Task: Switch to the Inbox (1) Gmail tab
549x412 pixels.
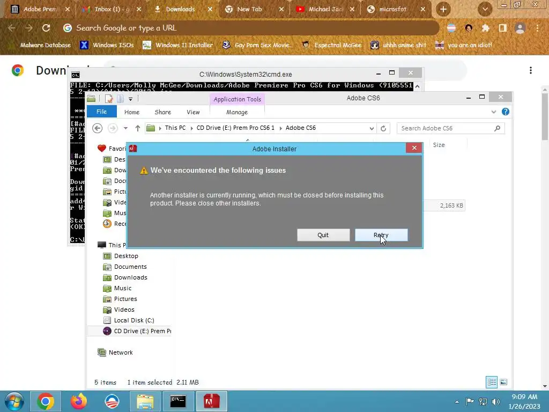Action: [112, 10]
